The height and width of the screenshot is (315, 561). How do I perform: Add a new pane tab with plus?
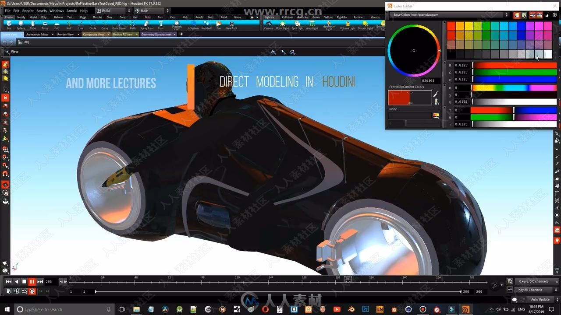pyautogui.click(x=181, y=34)
